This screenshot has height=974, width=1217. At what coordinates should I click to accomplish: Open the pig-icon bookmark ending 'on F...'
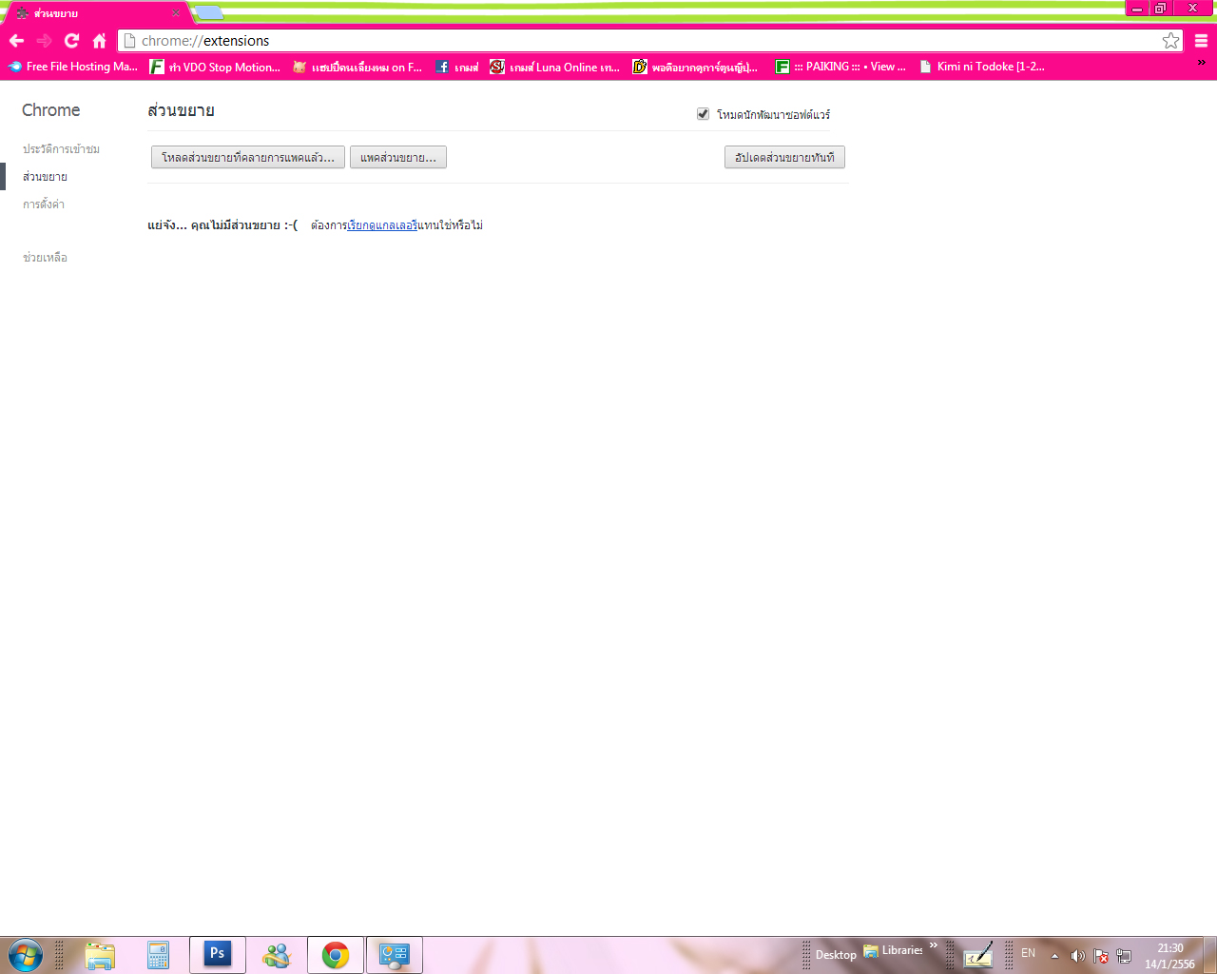(357, 67)
